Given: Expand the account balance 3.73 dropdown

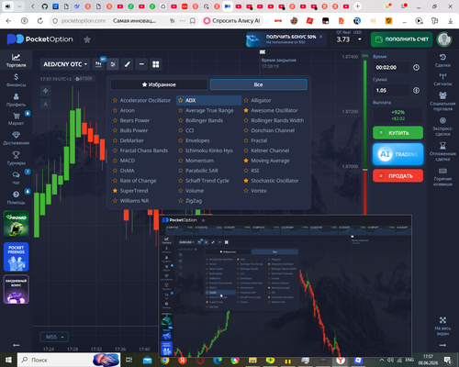Looking at the screenshot, I should (x=360, y=39).
